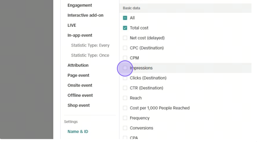Toggle the All checkbox under Basic data
The height and width of the screenshot is (142, 257).
pyautogui.click(x=125, y=18)
